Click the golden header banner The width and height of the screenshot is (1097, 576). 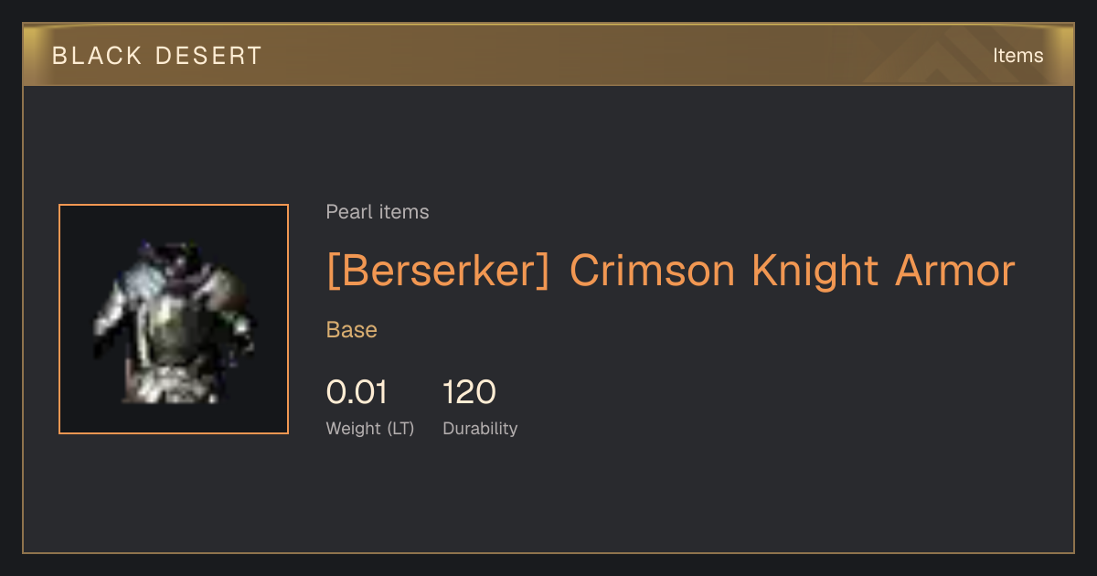click(x=548, y=55)
